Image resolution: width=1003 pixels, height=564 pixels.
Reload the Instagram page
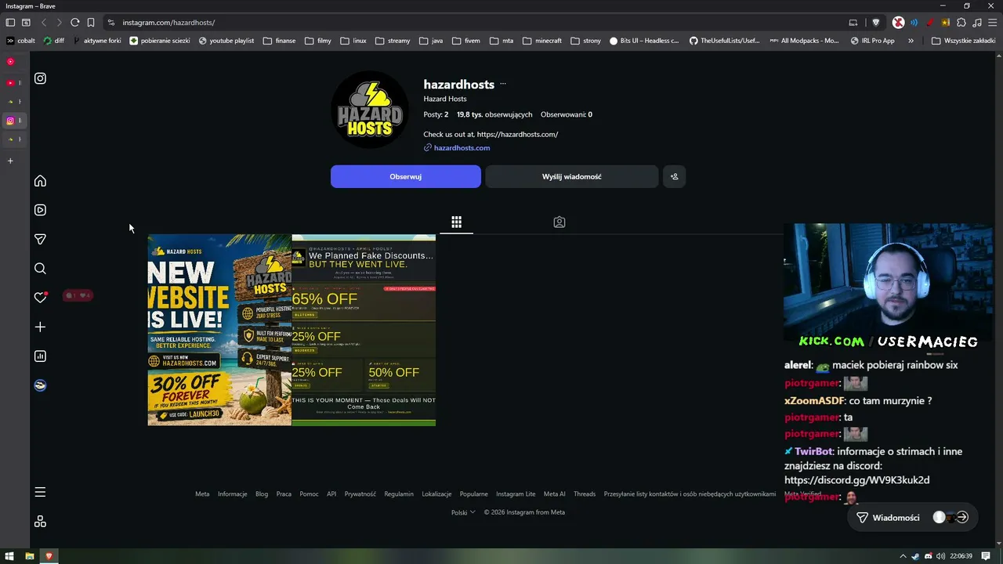point(74,23)
